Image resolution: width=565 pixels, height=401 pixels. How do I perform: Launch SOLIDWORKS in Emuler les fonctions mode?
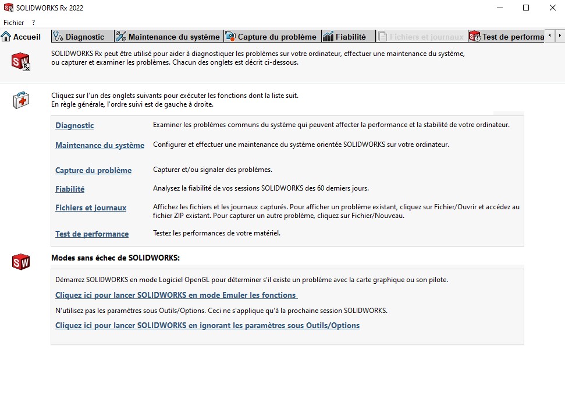176,295
